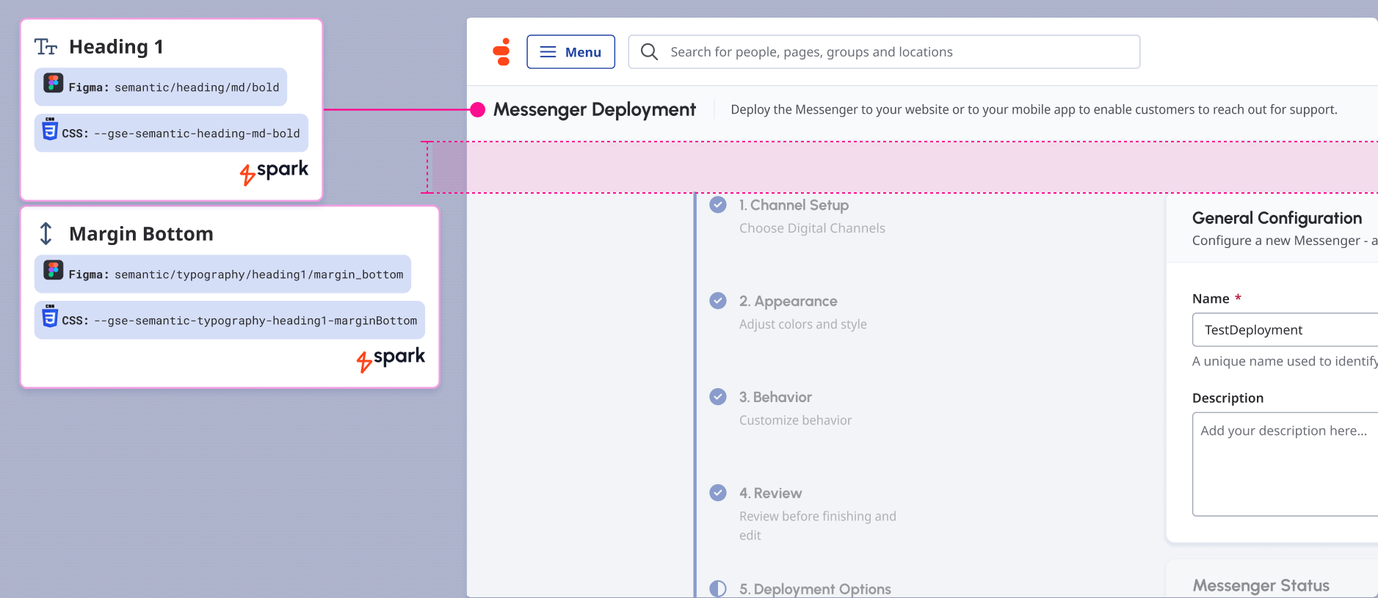Viewport: 1378px width, 598px height.
Task: Click the --gse-semantic-heading-md-bold CSS token
Action: pos(171,133)
